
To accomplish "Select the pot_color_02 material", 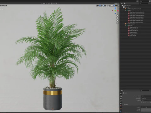I will tap(134, 29).
